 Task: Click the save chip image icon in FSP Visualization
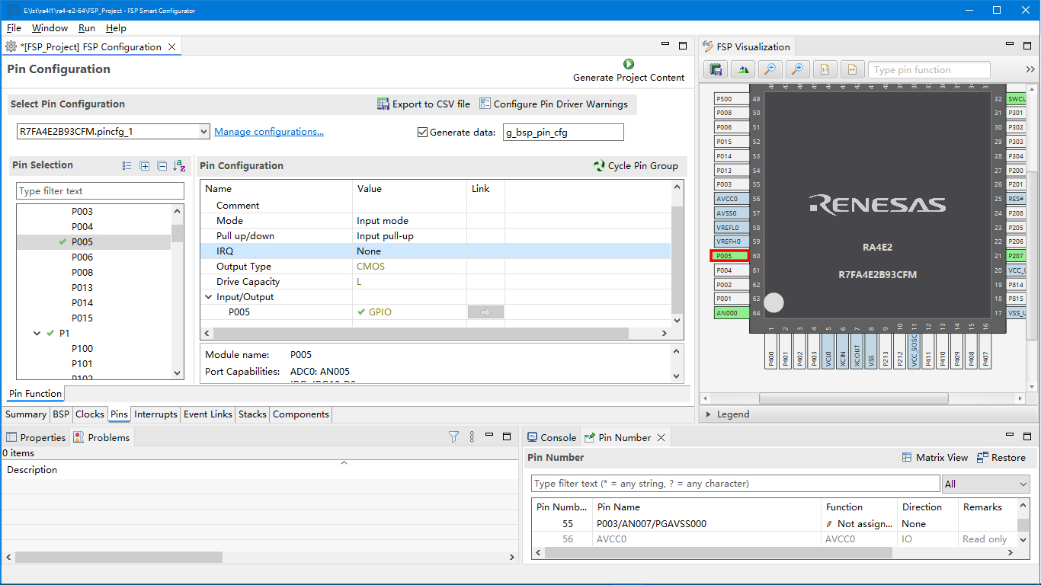(716, 69)
